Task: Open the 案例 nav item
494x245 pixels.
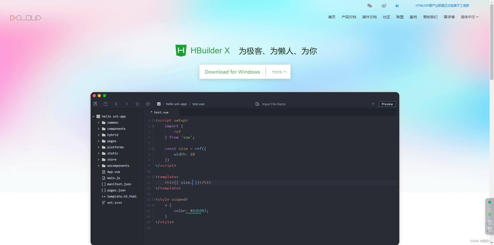Action: (413, 17)
